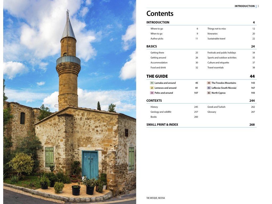
Task: Jump to THE GUIDE section heading
Action: point(157,76)
